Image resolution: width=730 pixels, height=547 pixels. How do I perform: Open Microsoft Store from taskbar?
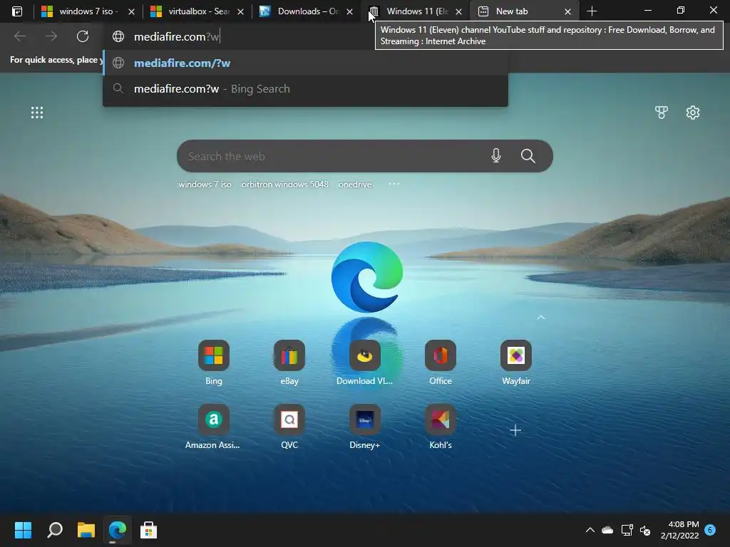click(148, 530)
